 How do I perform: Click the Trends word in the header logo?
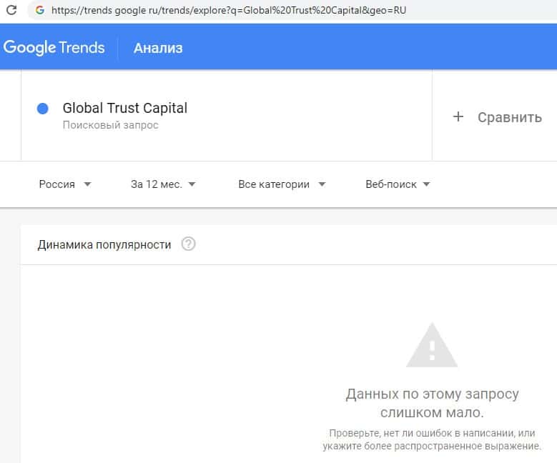pyautogui.click(x=82, y=48)
